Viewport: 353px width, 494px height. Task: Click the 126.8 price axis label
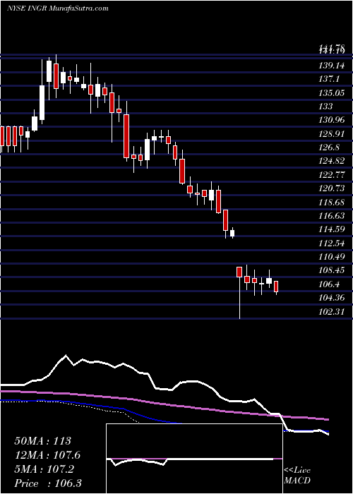329,147
